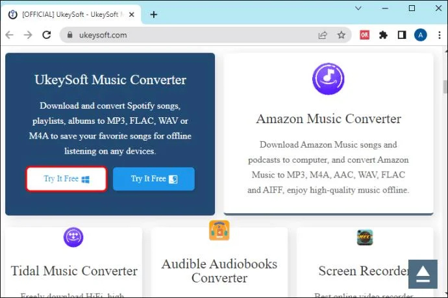Image resolution: width=448 pixels, height=298 pixels.
Task: Click the browser forward arrow
Action: [28, 35]
